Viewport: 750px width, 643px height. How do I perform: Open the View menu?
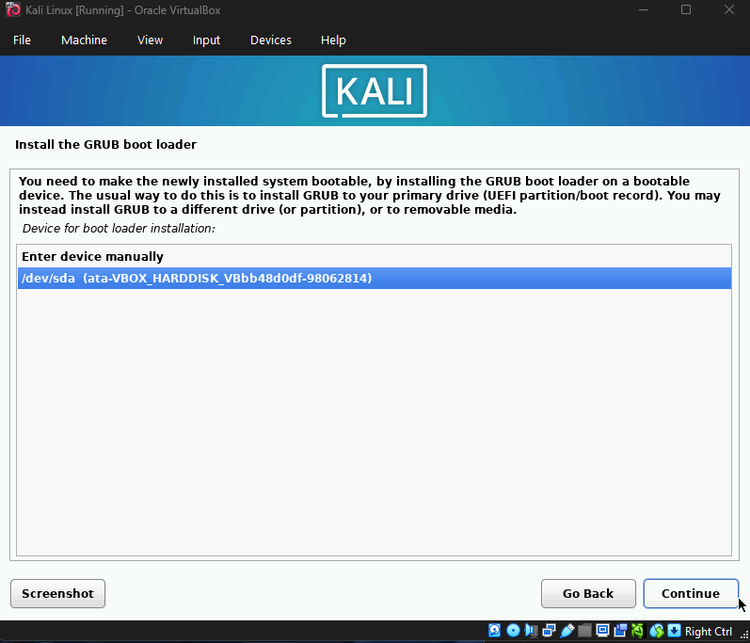(150, 40)
